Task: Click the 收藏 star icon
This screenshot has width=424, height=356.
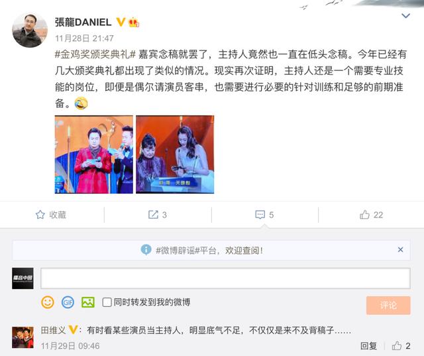Action: (40, 215)
